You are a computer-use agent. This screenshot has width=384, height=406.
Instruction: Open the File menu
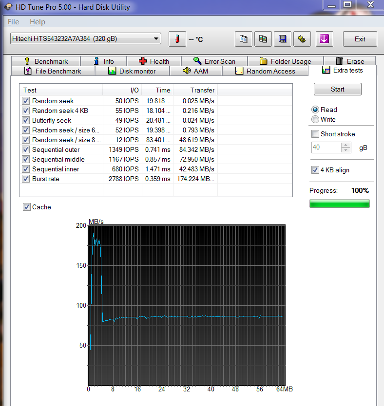click(x=13, y=22)
